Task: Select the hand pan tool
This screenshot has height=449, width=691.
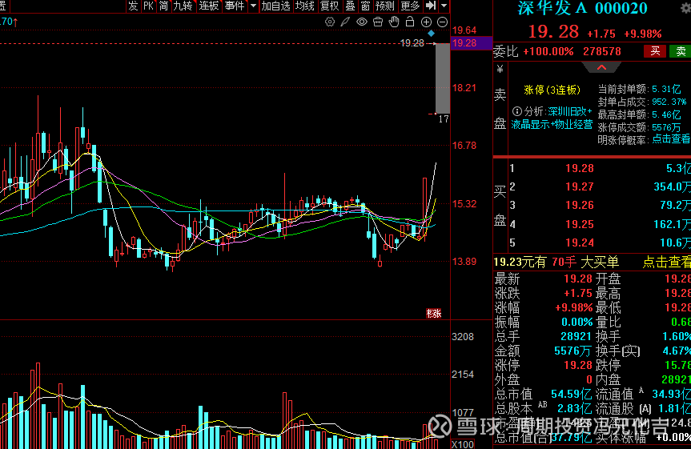Action: tap(394, 22)
